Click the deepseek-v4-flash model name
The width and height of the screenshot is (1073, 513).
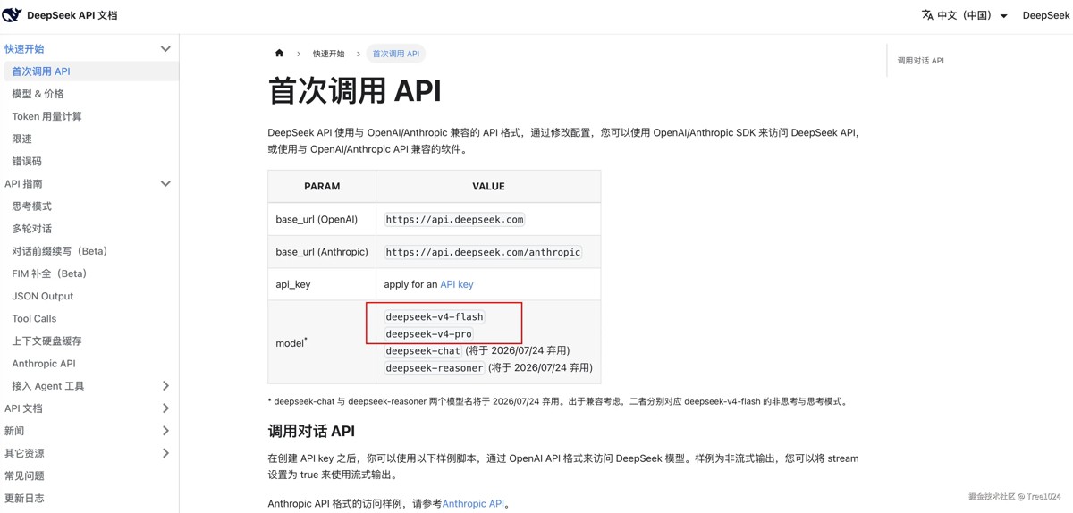click(x=435, y=316)
